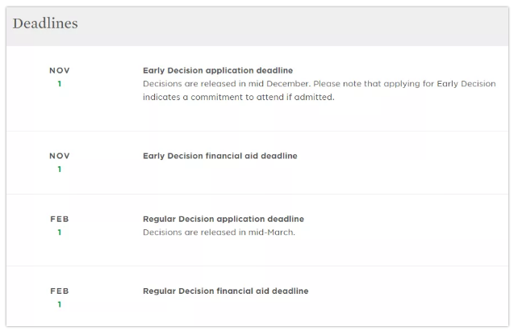
Task: Click the last FEB month label
Action: (60, 291)
